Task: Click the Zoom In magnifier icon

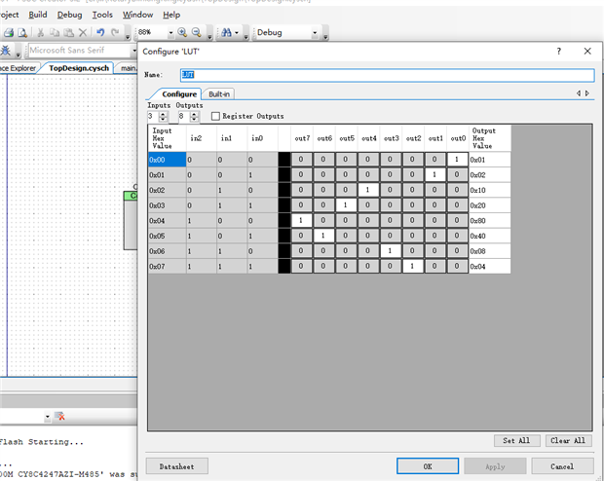Action: point(182,32)
